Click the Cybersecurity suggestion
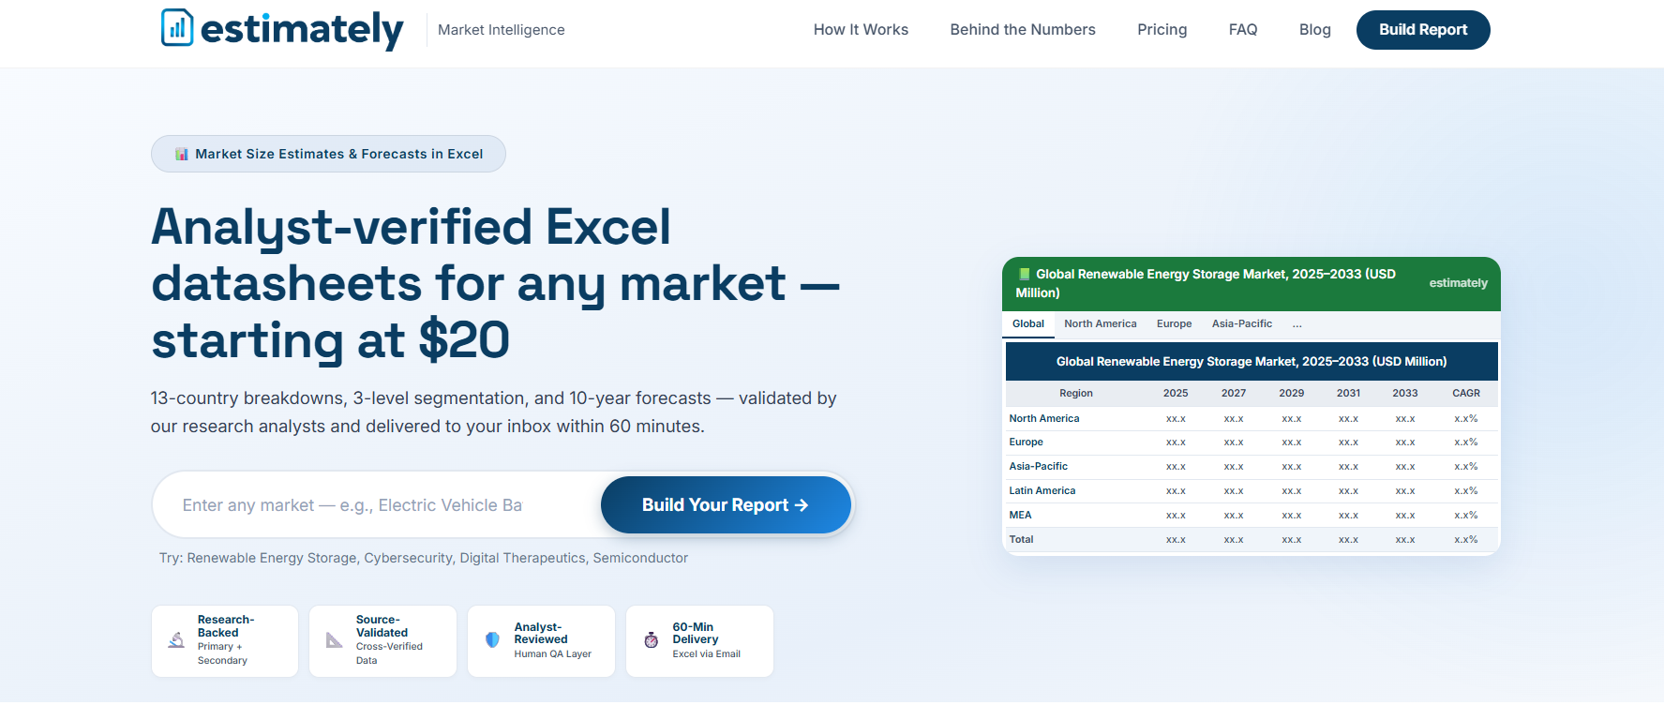 409,559
